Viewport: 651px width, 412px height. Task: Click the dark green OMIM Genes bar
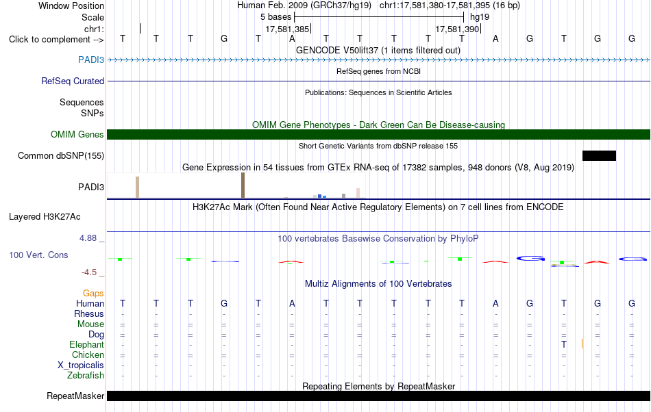pos(378,134)
